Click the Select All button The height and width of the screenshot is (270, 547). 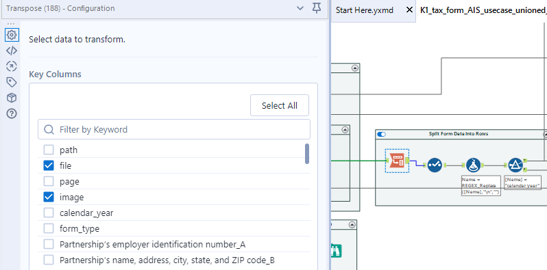tap(280, 105)
